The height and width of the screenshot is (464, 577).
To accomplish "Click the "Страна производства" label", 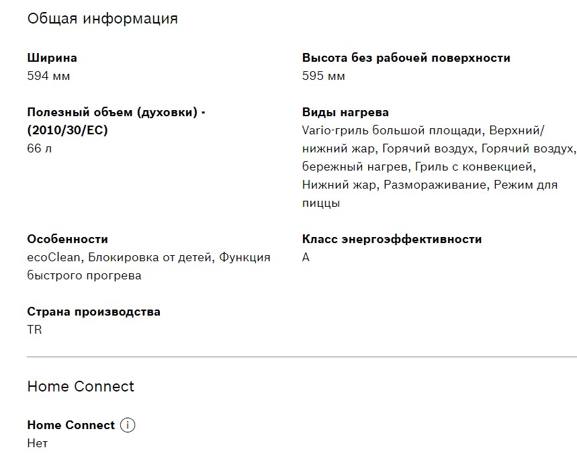I will (x=93, y=312).
